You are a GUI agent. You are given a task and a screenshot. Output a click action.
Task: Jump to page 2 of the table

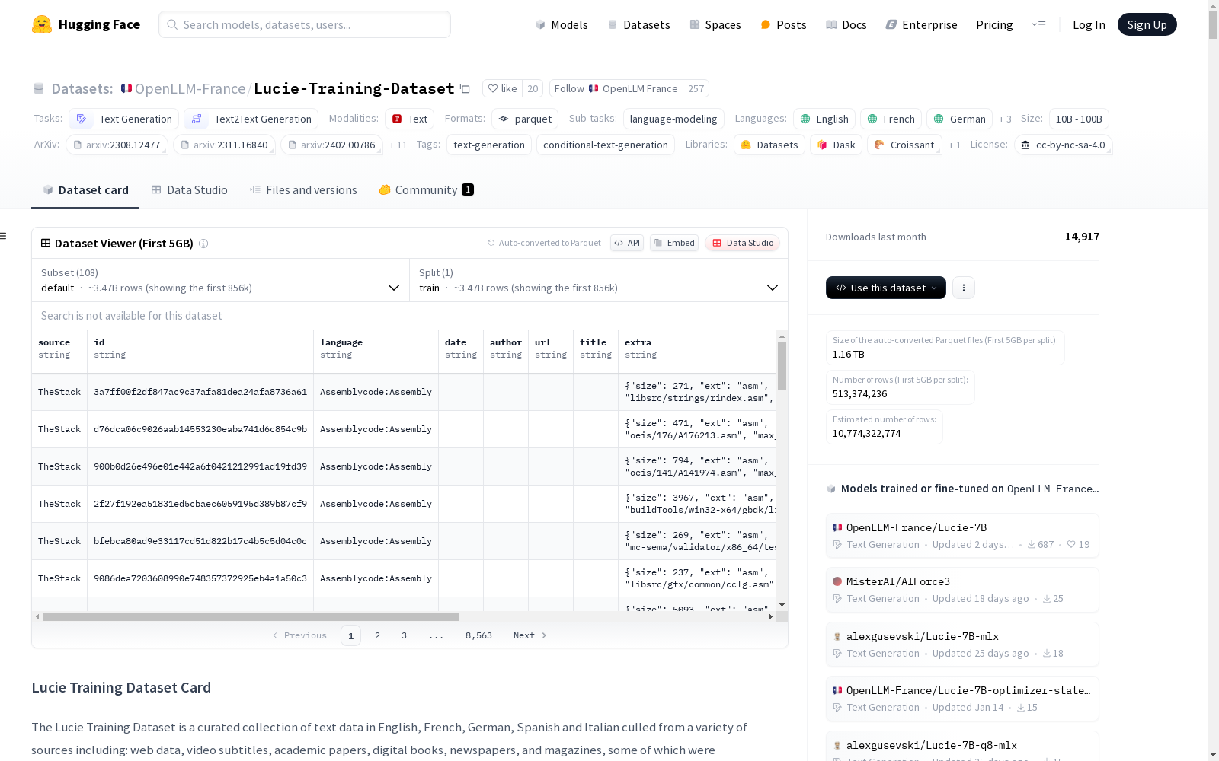point(377,635)
